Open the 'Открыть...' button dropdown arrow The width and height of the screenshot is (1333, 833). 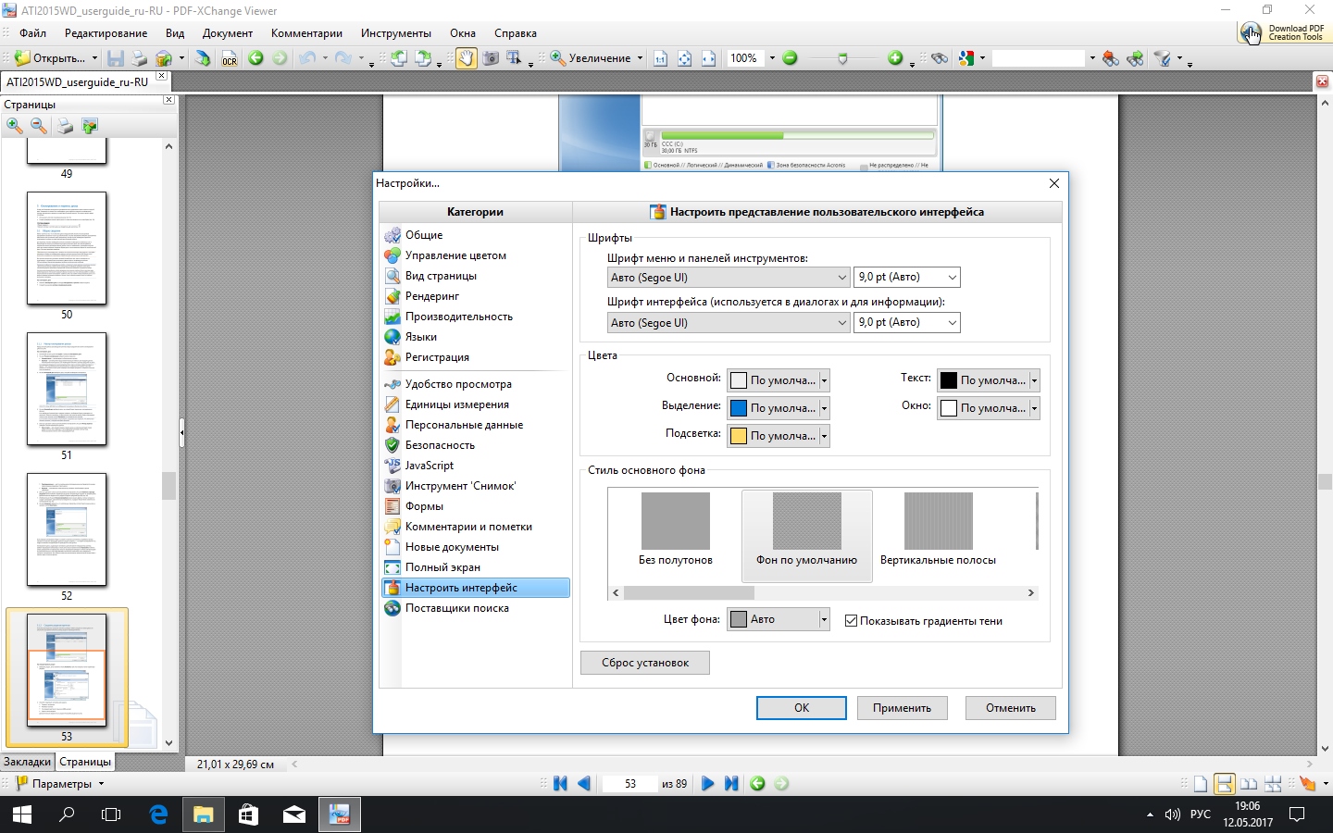[94, 58]
